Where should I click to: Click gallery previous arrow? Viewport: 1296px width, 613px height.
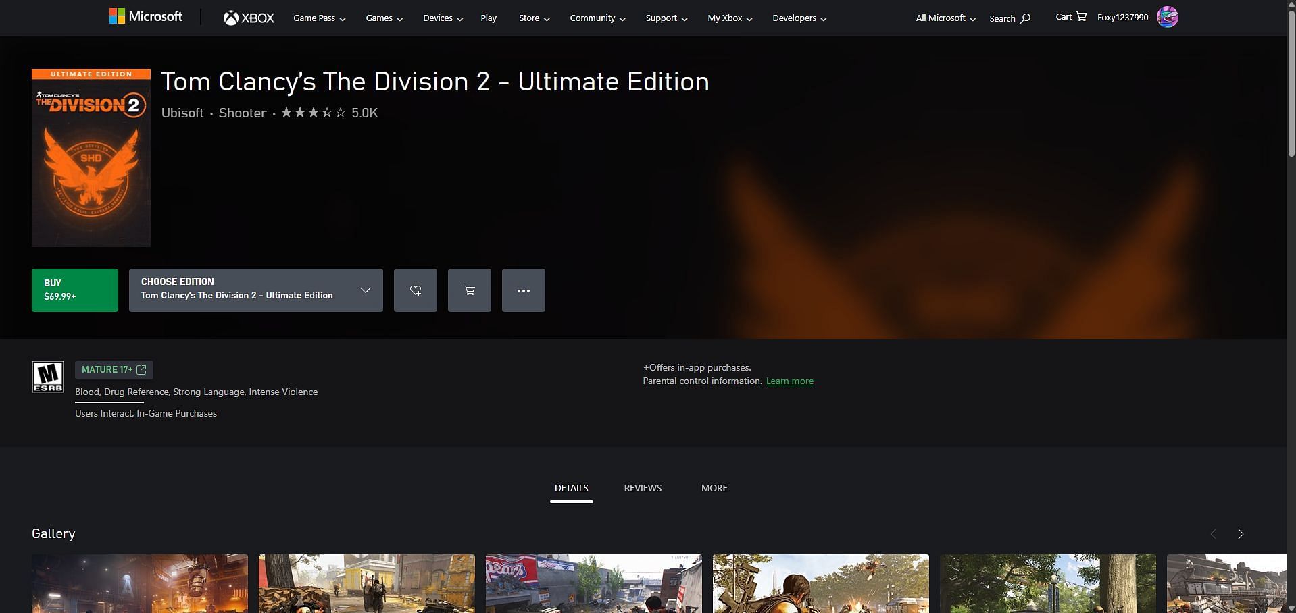tap(1214, 534)
